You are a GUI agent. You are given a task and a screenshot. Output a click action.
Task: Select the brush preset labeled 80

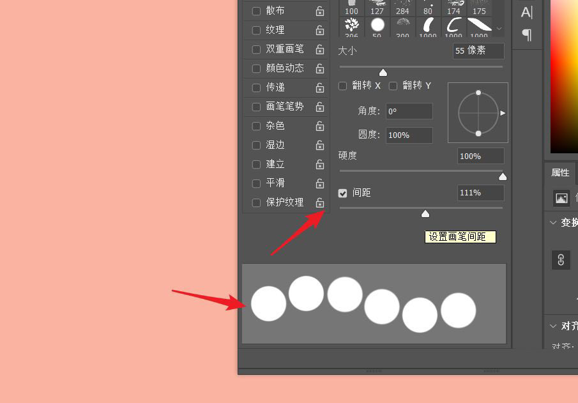428,8
